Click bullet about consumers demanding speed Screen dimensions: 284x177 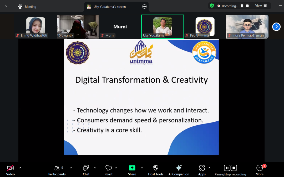[x=138, y=120]
